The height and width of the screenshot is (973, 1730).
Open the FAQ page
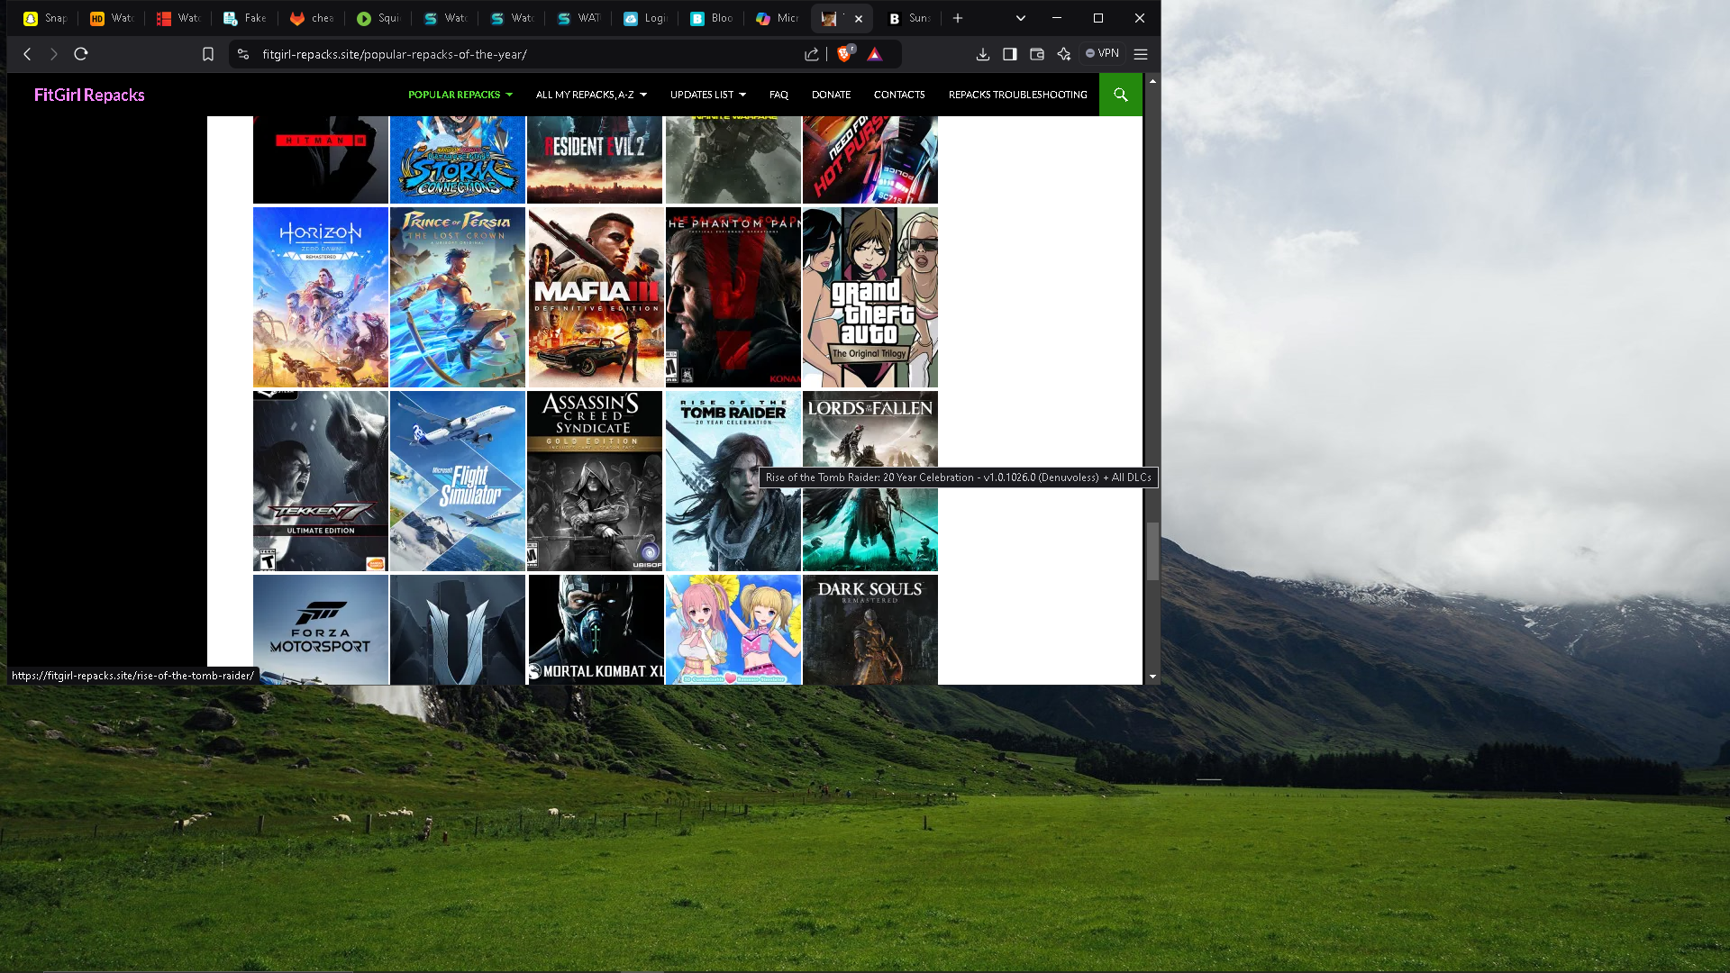tap(778, 95)
